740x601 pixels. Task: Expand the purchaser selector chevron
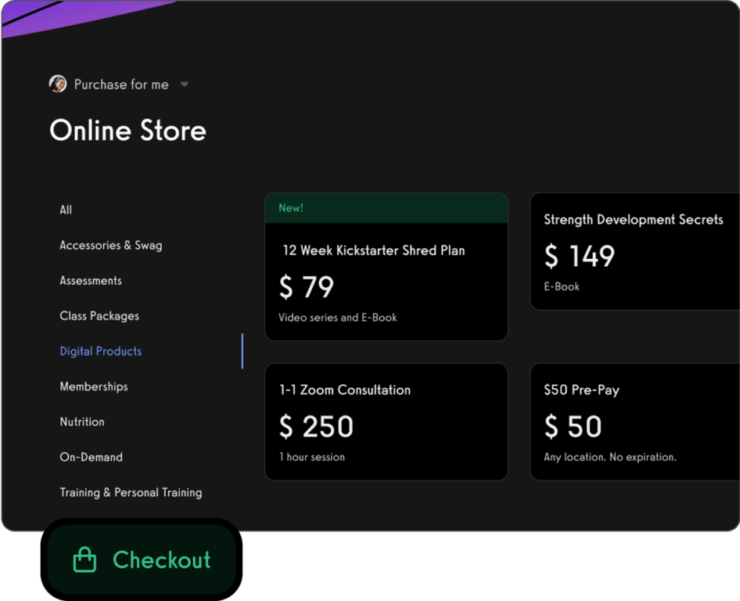pyautogui.click(x=184, y=84)
